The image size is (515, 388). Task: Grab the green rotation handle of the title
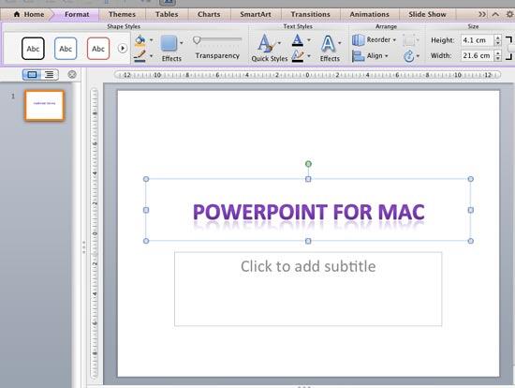pyautogui.click(x=308, y=164)
